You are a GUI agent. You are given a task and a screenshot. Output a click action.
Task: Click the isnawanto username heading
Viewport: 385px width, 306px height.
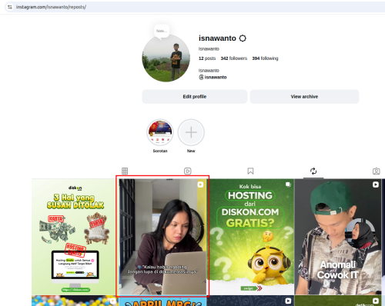[x=217, y=38]
